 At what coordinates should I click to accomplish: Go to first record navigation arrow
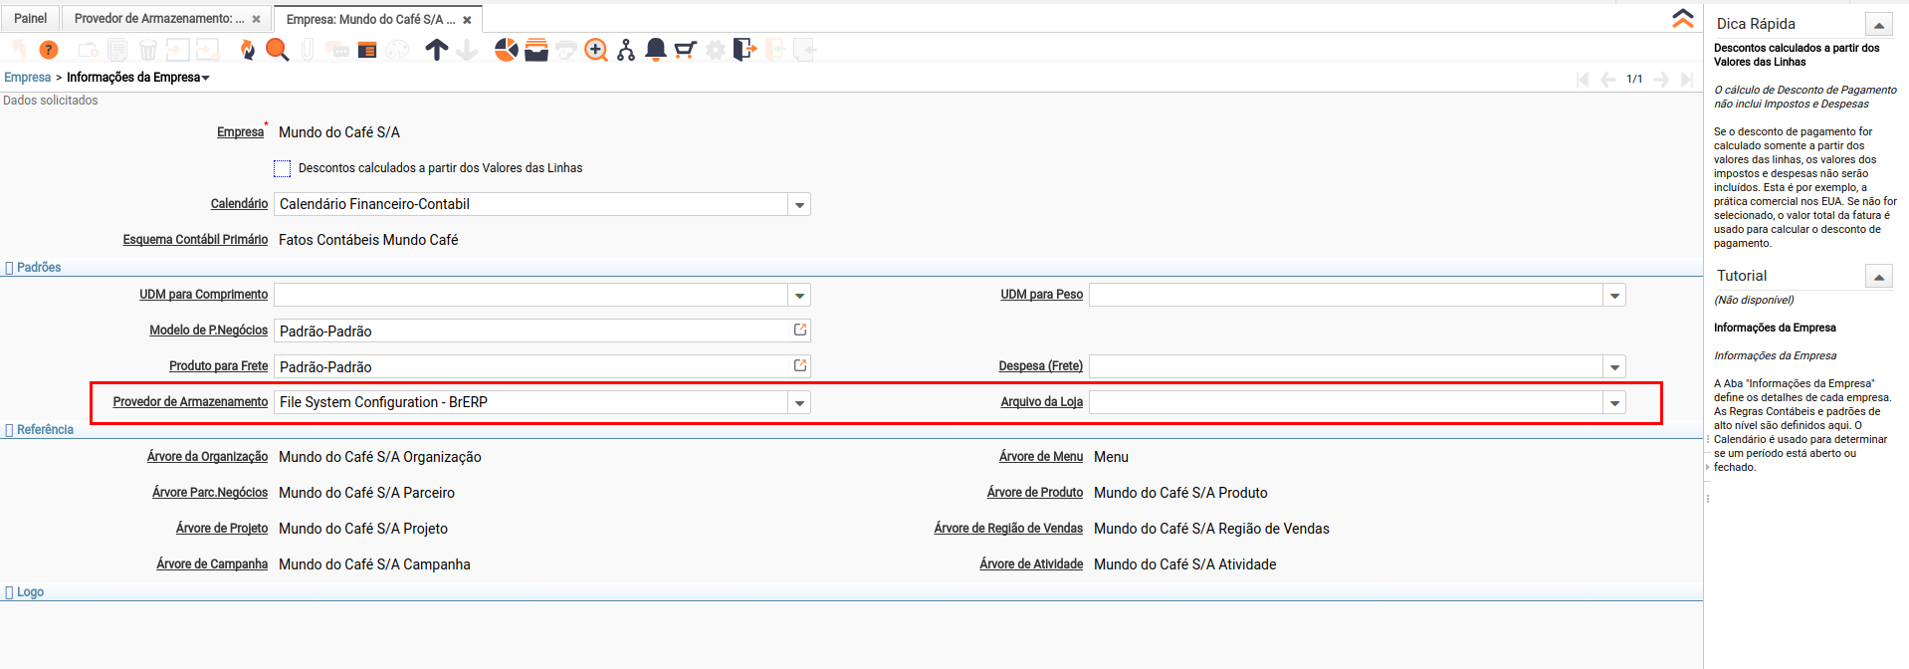(x=1583, y=80)
